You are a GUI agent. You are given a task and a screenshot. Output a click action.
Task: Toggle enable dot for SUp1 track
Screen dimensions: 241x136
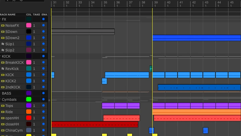pos(43,44)
